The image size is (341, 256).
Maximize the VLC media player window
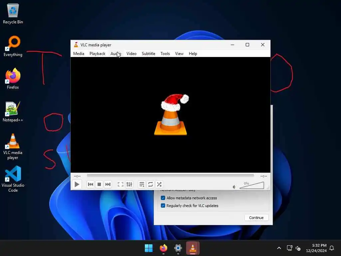247,45
